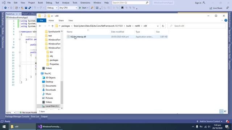Click the Explorer Back arrow
This screenshot has width=232, height=130.
click(x=40, y=26)
